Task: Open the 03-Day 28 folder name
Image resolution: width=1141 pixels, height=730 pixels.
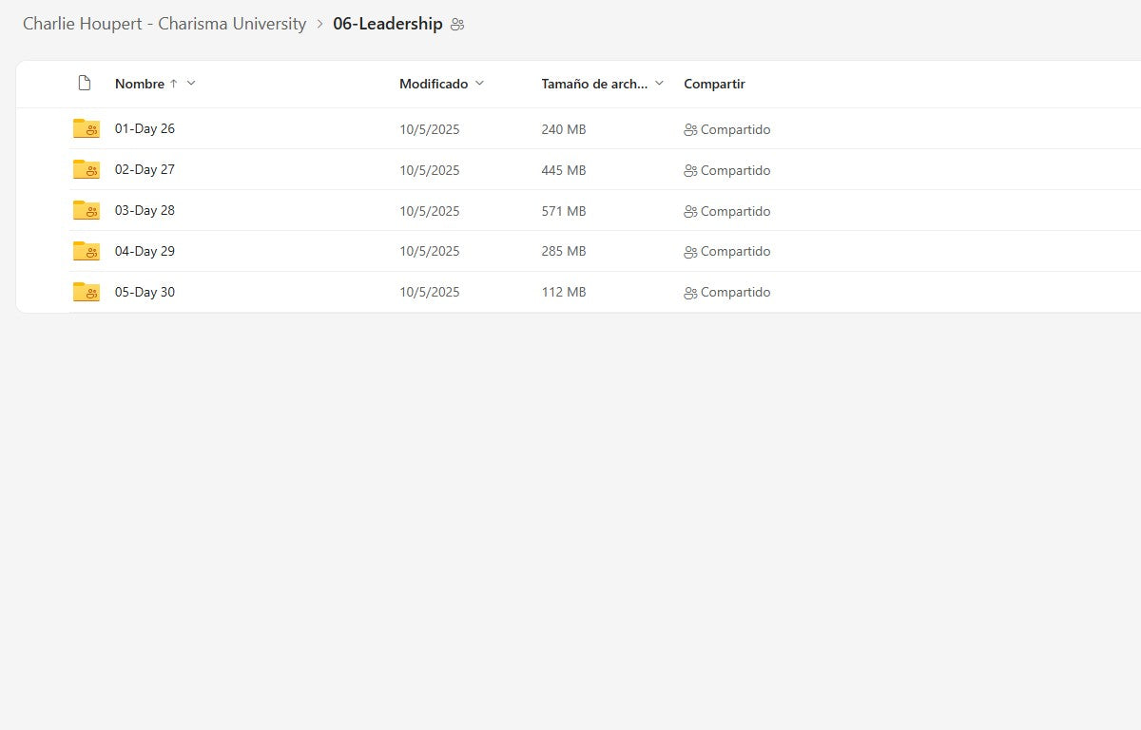Action: pyautogui.click(x=145, y=211)
